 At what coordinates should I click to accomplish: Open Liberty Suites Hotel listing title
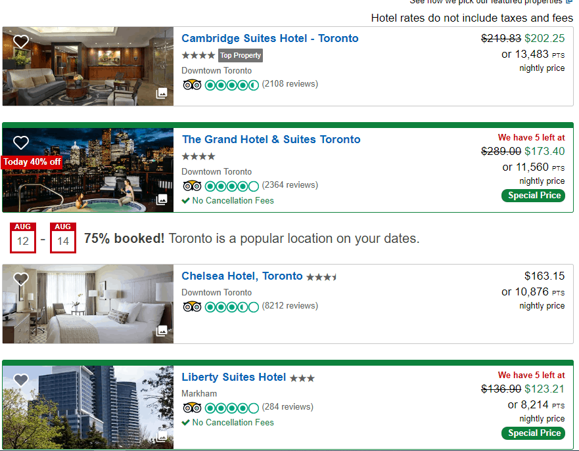[233, 377]
